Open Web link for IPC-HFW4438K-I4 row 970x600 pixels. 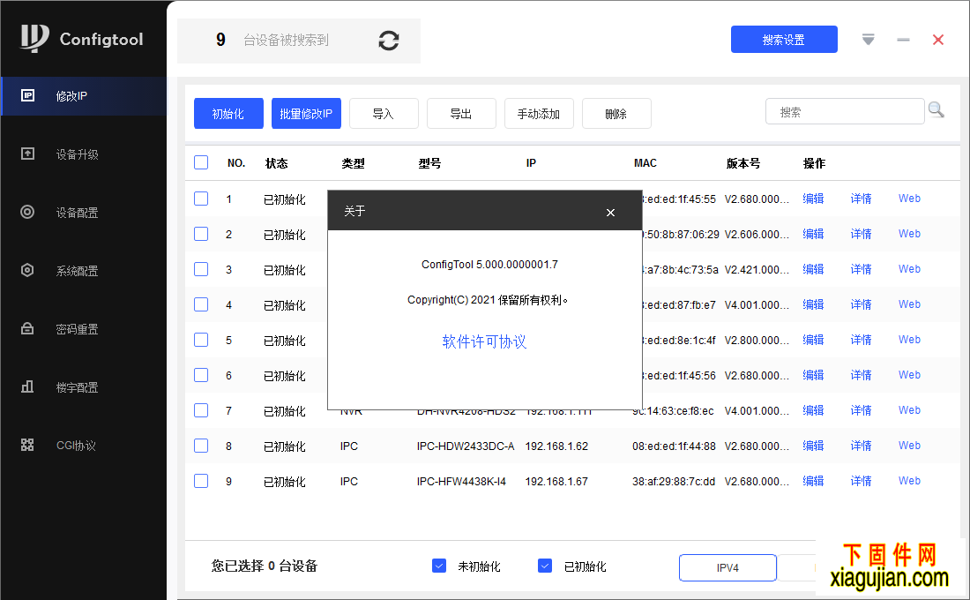click(x=909, y=481)
